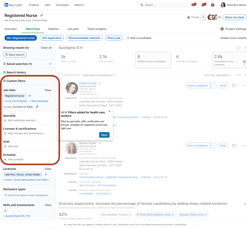Expand the Interested in your company card arrow
The height and width of the screenshot is (228, 247).
[244, 65]
